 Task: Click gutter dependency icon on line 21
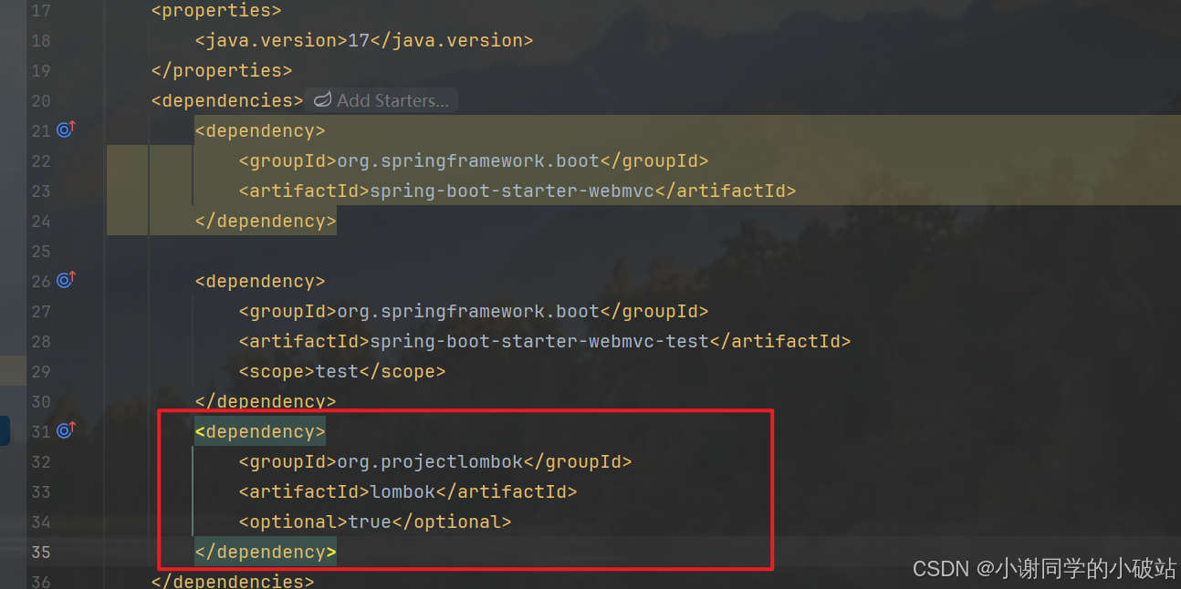coord(66,129)
